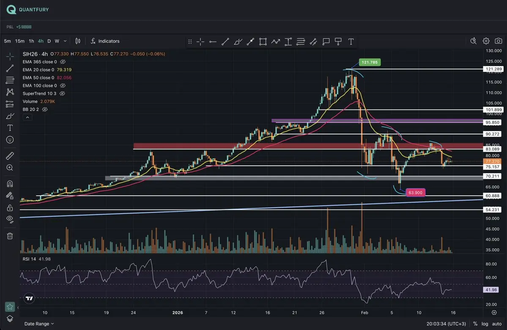
Task: Open the pattern drawing tools in left sidebar
Action: click(10, 92)
